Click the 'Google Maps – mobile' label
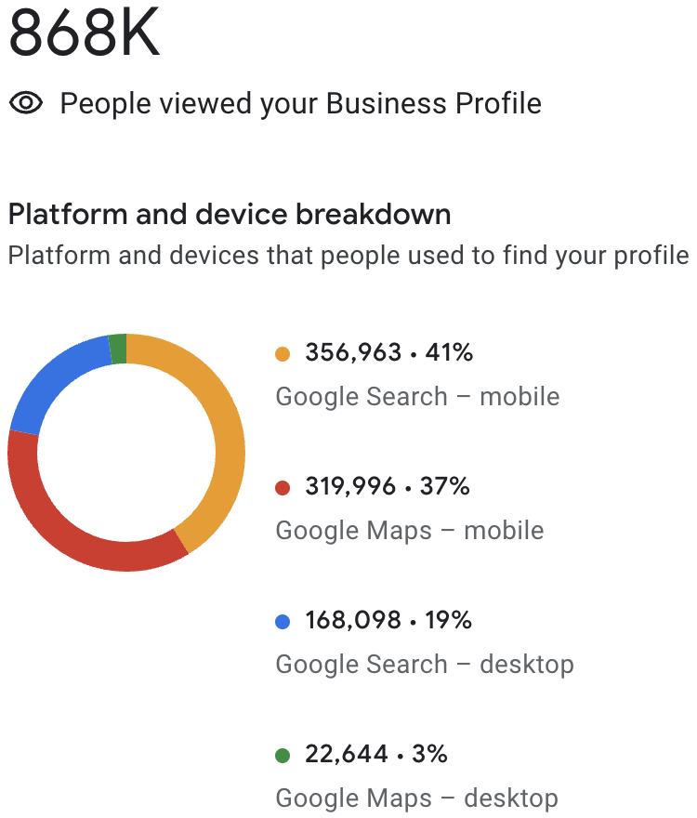This screenshot has width=697, height=818. 410,531
